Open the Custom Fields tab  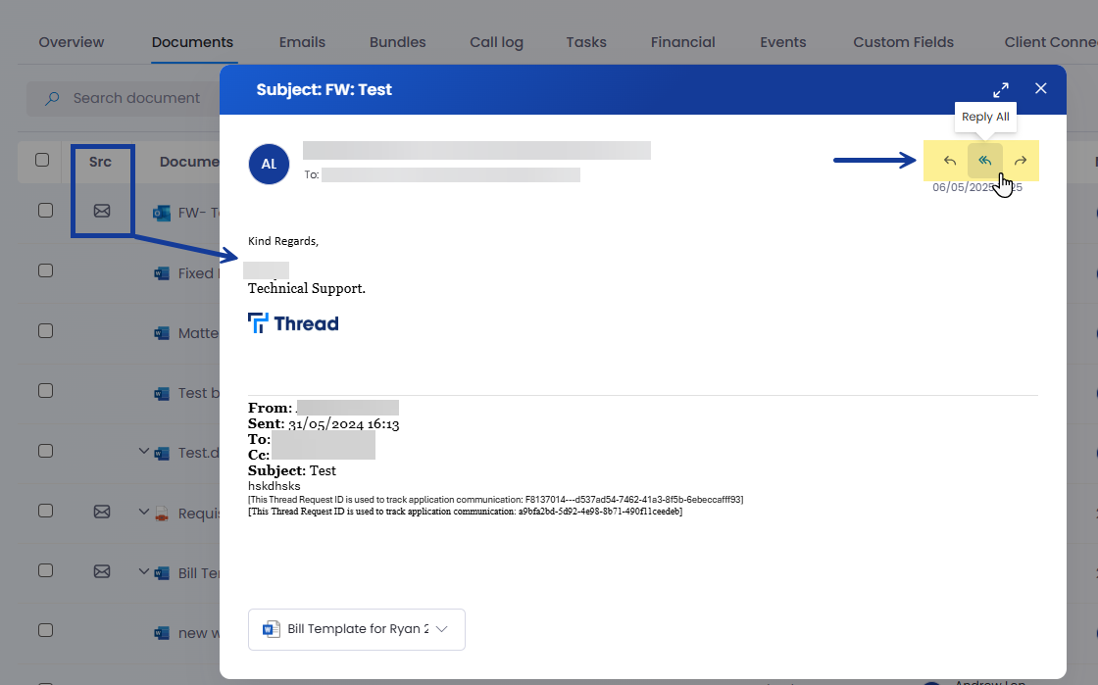903,42
